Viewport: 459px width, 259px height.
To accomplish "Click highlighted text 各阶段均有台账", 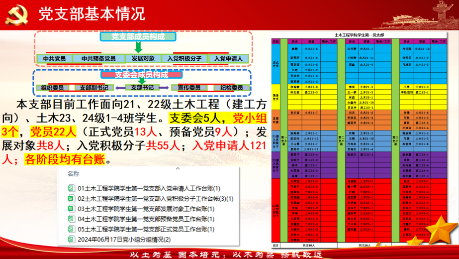I will (65, 159).
